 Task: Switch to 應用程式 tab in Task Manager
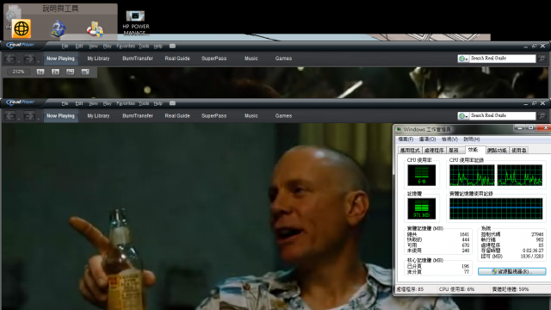pos(410,151)
